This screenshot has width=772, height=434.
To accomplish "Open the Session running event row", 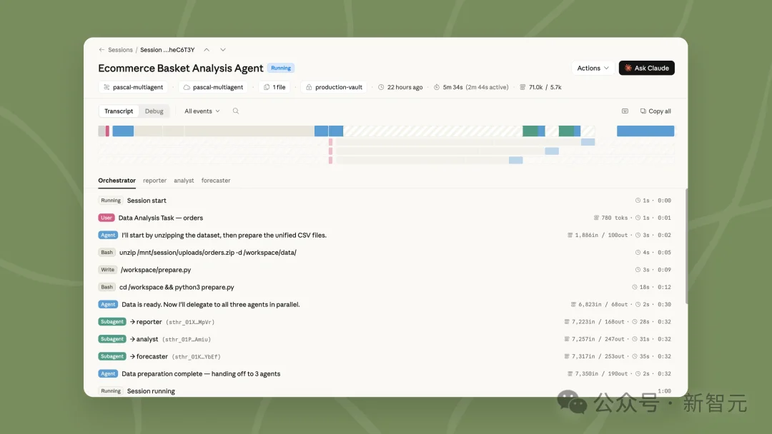I will pyautogui.click(x=385, y=391).
